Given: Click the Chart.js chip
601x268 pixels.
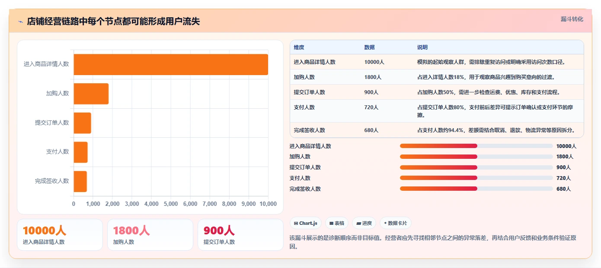Looking at the screenshot, I should tap(306, 223).
